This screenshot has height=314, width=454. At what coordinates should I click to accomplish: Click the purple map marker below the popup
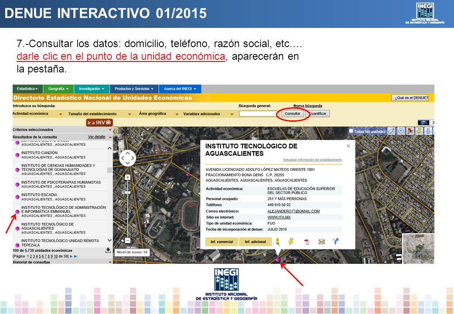coord(277,260)
